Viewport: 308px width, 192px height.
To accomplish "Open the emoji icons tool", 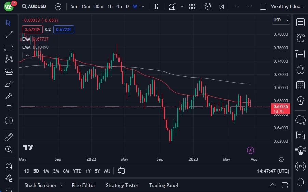I will [9, 120].
